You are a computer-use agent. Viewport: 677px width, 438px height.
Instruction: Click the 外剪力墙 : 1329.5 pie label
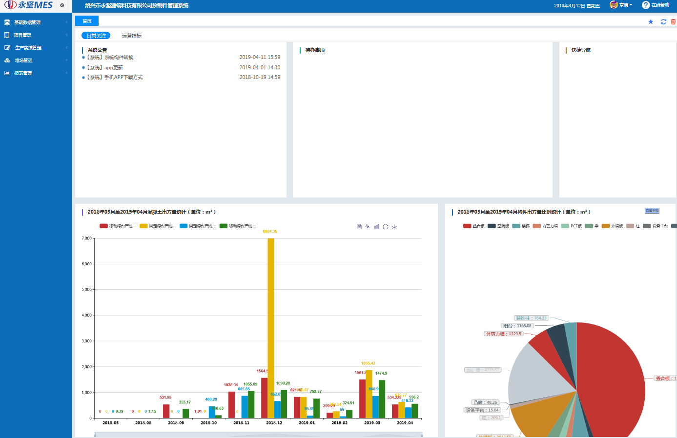[504, 334]
